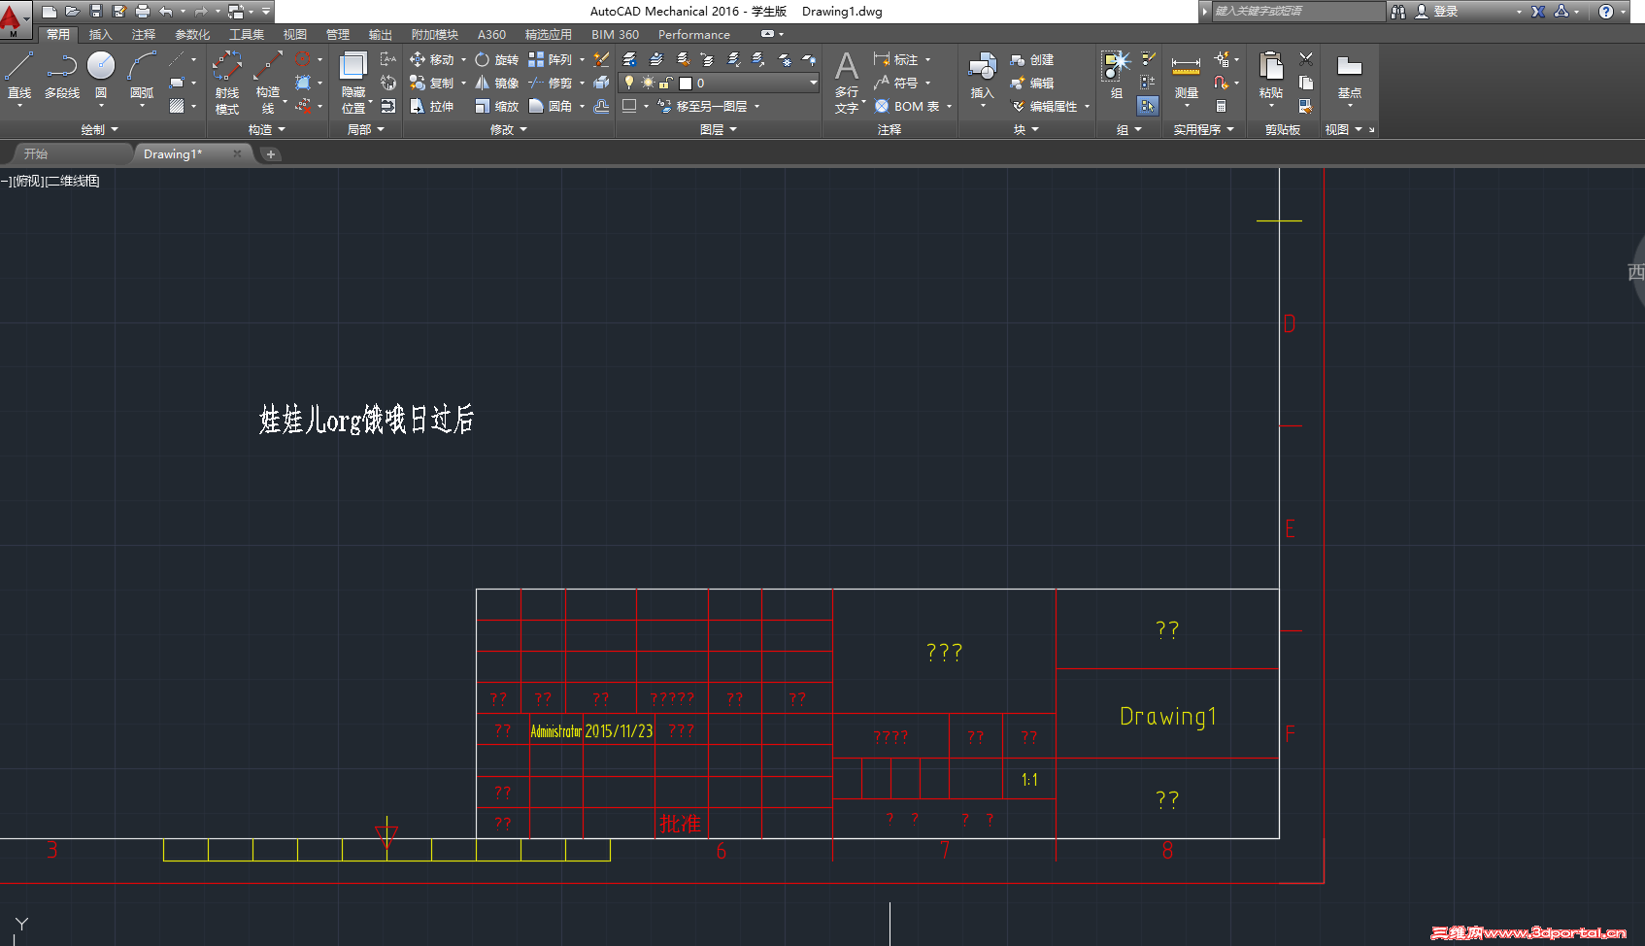
Task: Click the 多行文字 multiline text tool
Action: tap(847, 83)
